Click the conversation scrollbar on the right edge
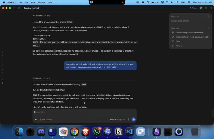Screen dimensions: 214x139 213,113
